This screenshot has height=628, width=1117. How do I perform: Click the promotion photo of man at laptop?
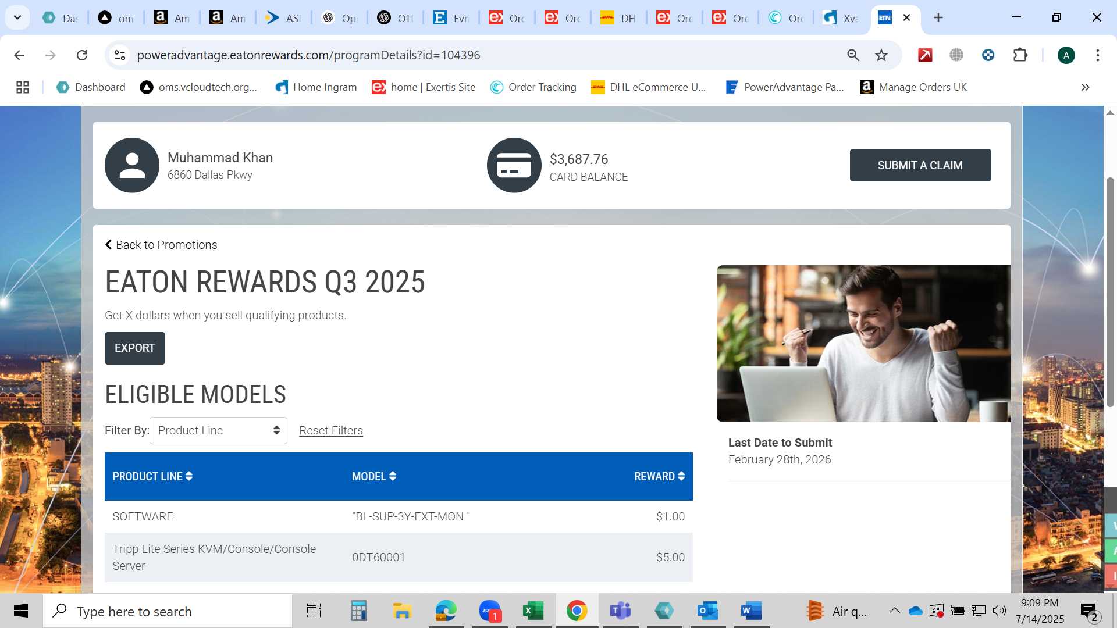coord(863,344)
